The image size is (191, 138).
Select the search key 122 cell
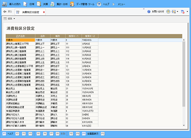click(73, 74)
